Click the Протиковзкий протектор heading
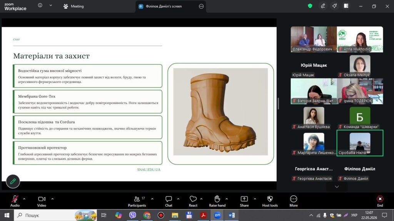The height and width of the screenshot is (221, 394). [x=42, y=148]
